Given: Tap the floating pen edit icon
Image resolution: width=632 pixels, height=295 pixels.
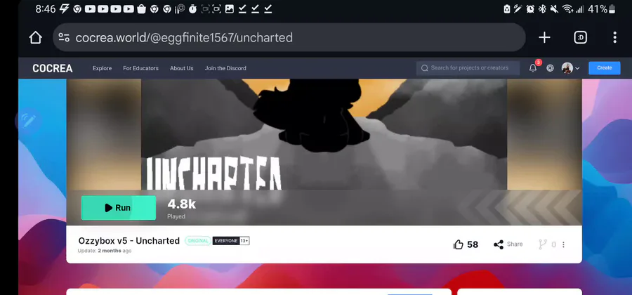Looking at the screenshot, I should tap(28, 121).
